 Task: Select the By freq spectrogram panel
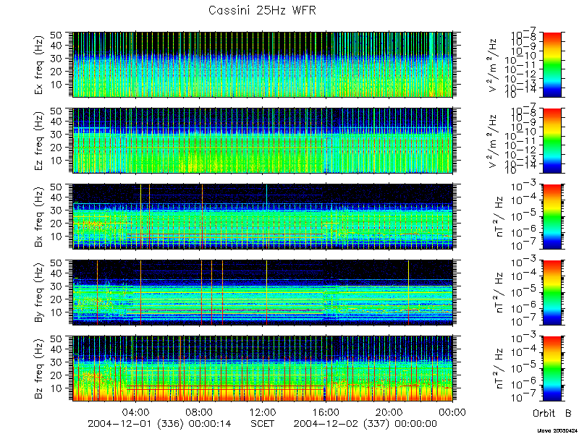(x=263, y=293)
